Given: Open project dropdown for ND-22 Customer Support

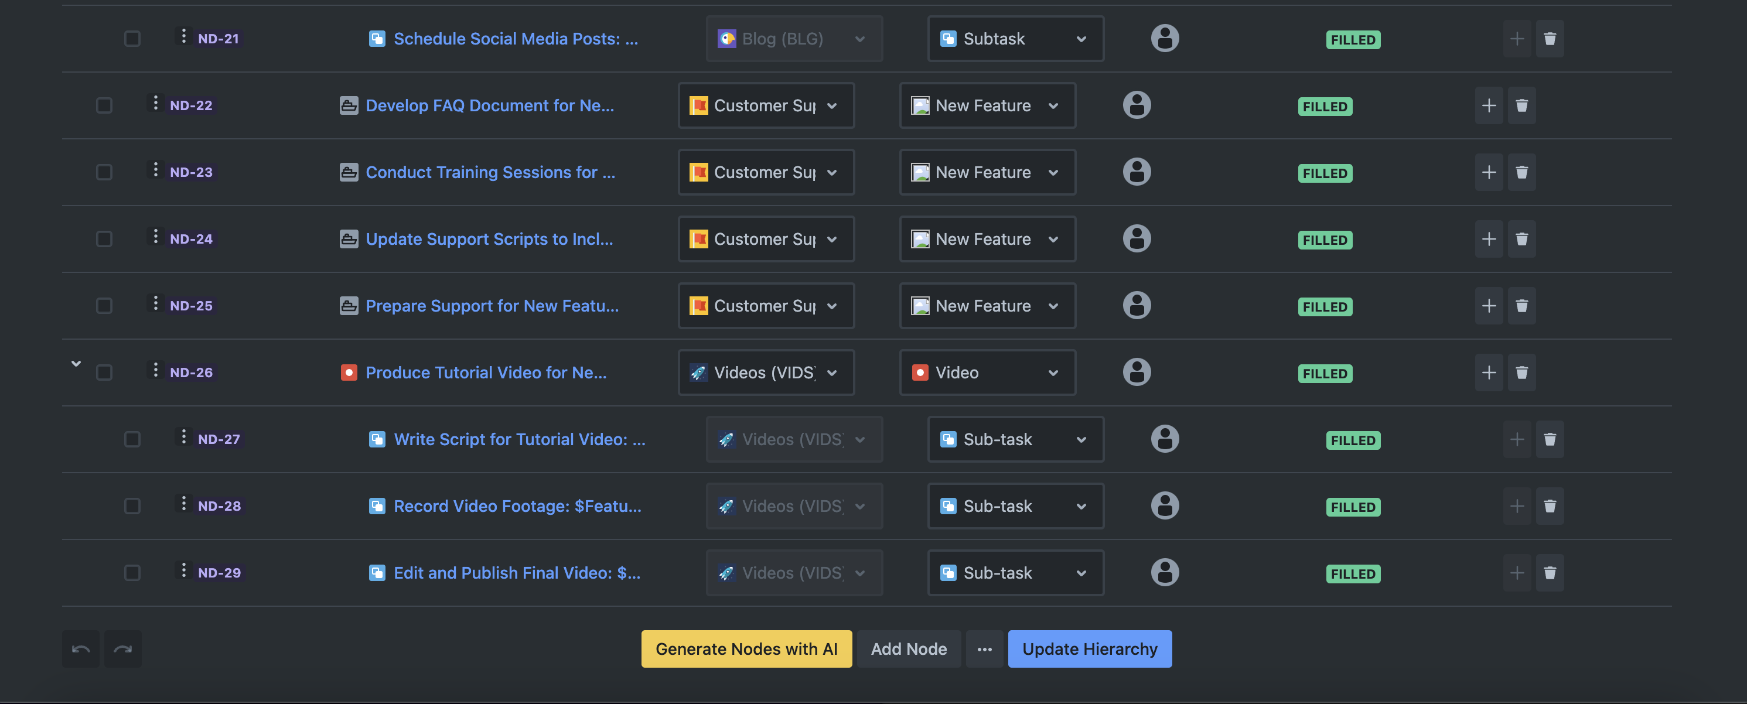Looking at the screenshot, I should pos(766,105).
